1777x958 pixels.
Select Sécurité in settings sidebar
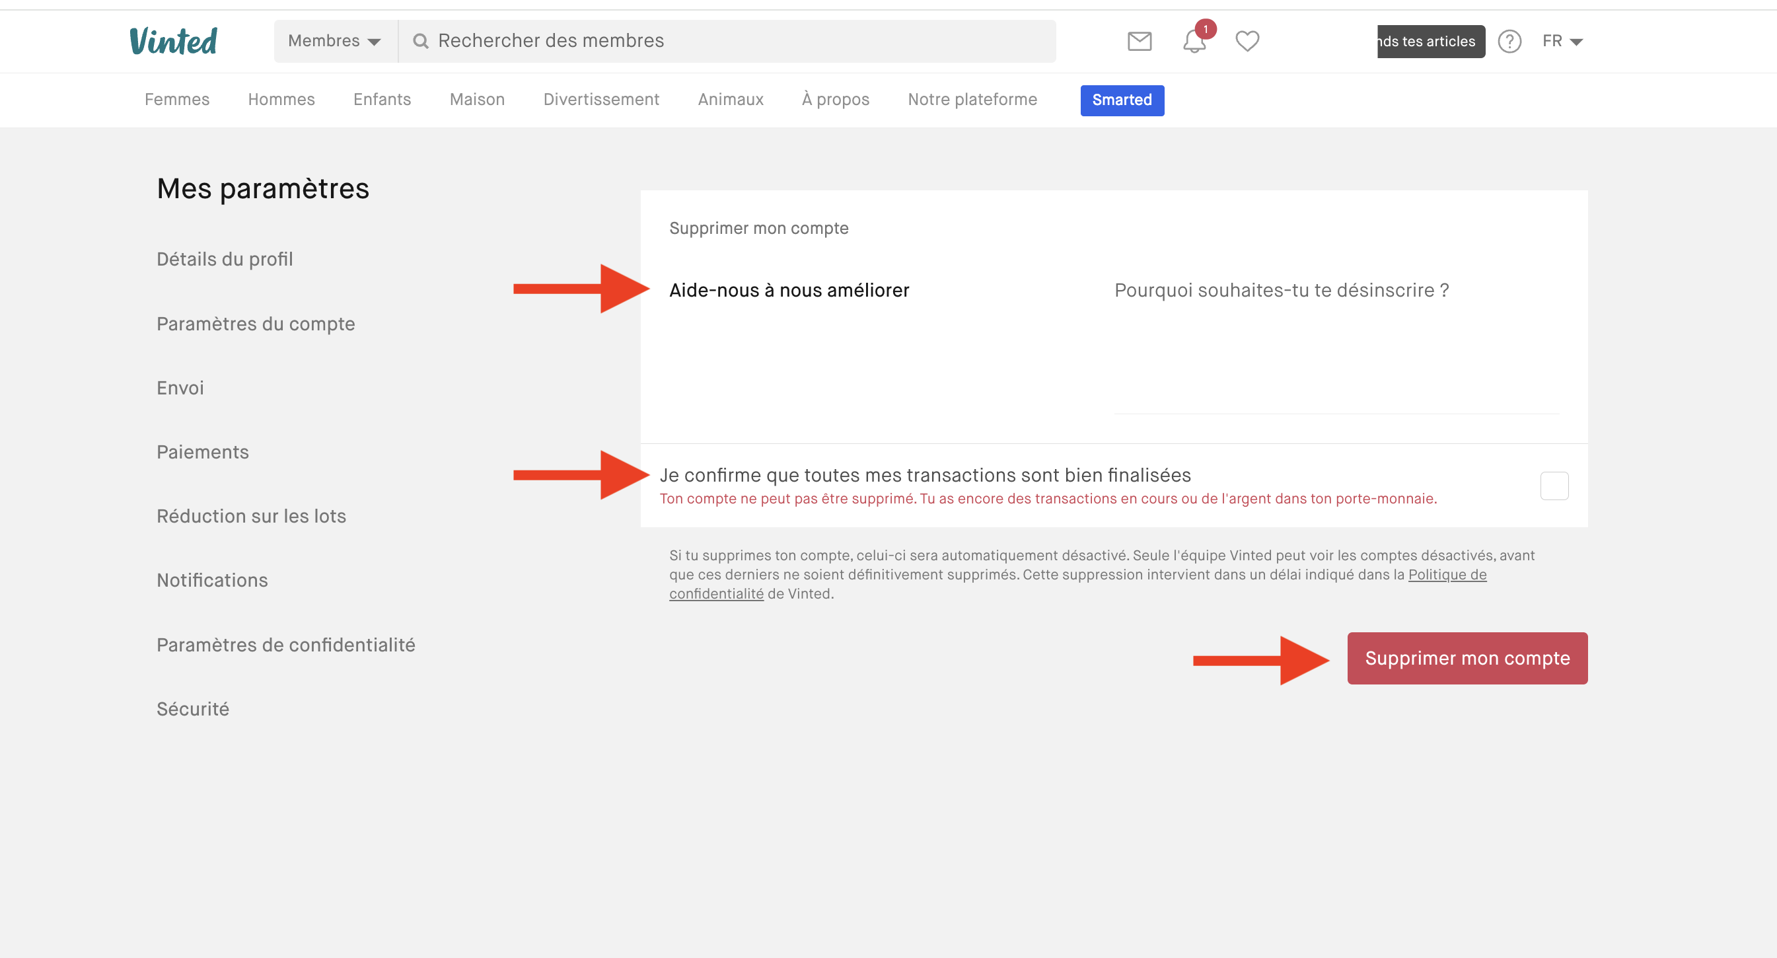click(x=192, y=708)
